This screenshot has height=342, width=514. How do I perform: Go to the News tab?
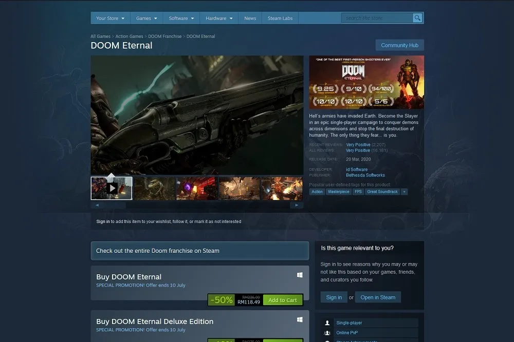250,18
